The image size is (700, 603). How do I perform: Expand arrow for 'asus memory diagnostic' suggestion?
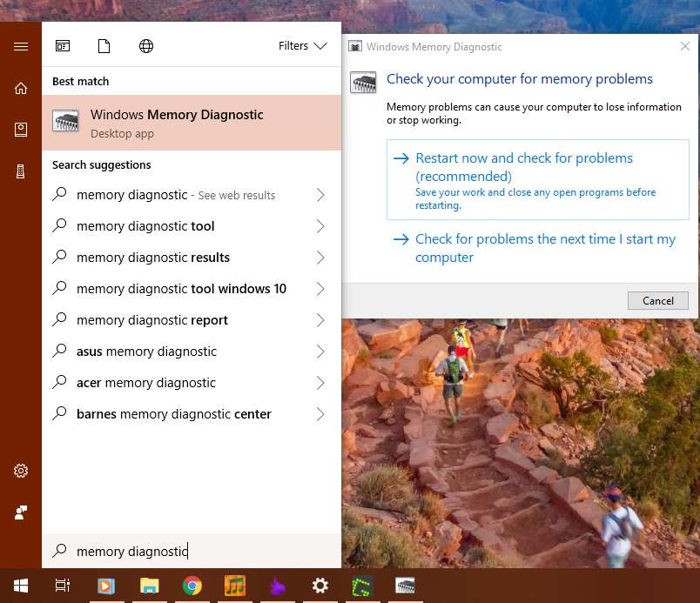[x=320, y=352]
